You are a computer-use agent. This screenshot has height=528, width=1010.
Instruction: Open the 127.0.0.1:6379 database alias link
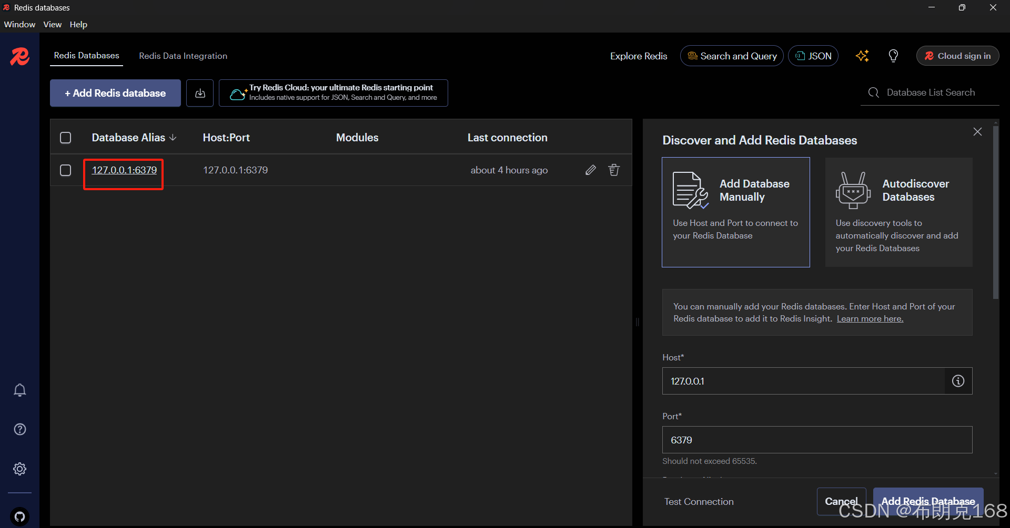coord(124,170)
